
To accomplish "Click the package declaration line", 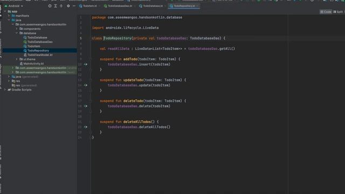I will (137, 17).
